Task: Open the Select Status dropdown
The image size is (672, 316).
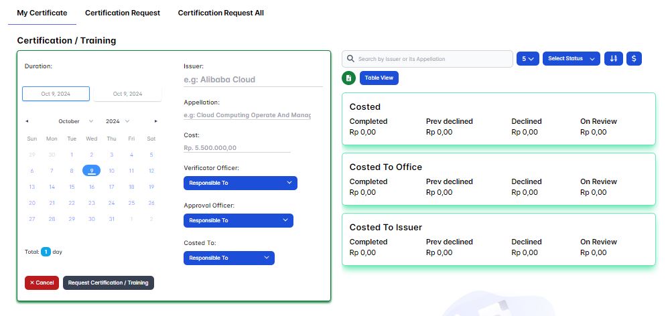Action: [571, 59]
